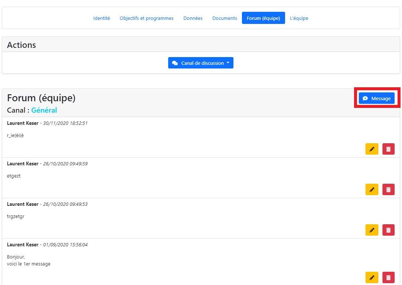Click the blue Message button
The height and width of the screenshot is (285, 402).
377,98
